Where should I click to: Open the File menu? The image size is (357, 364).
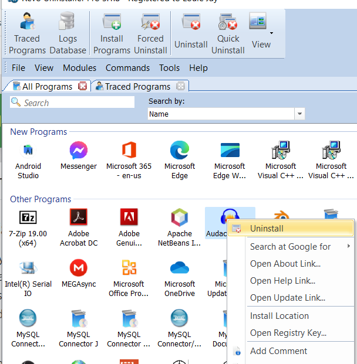(18, 68)
